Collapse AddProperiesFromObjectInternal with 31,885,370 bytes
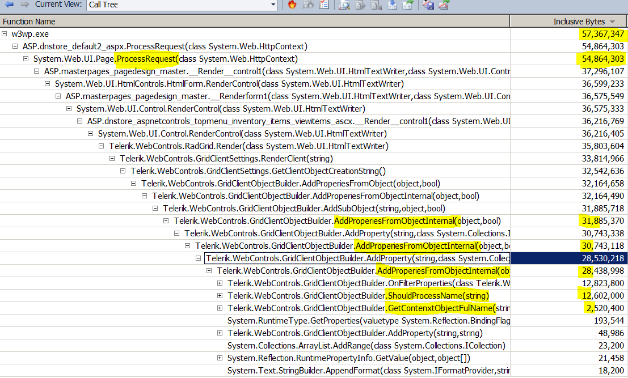The width and height of the screenshot is (628, 378). (167, 220)
